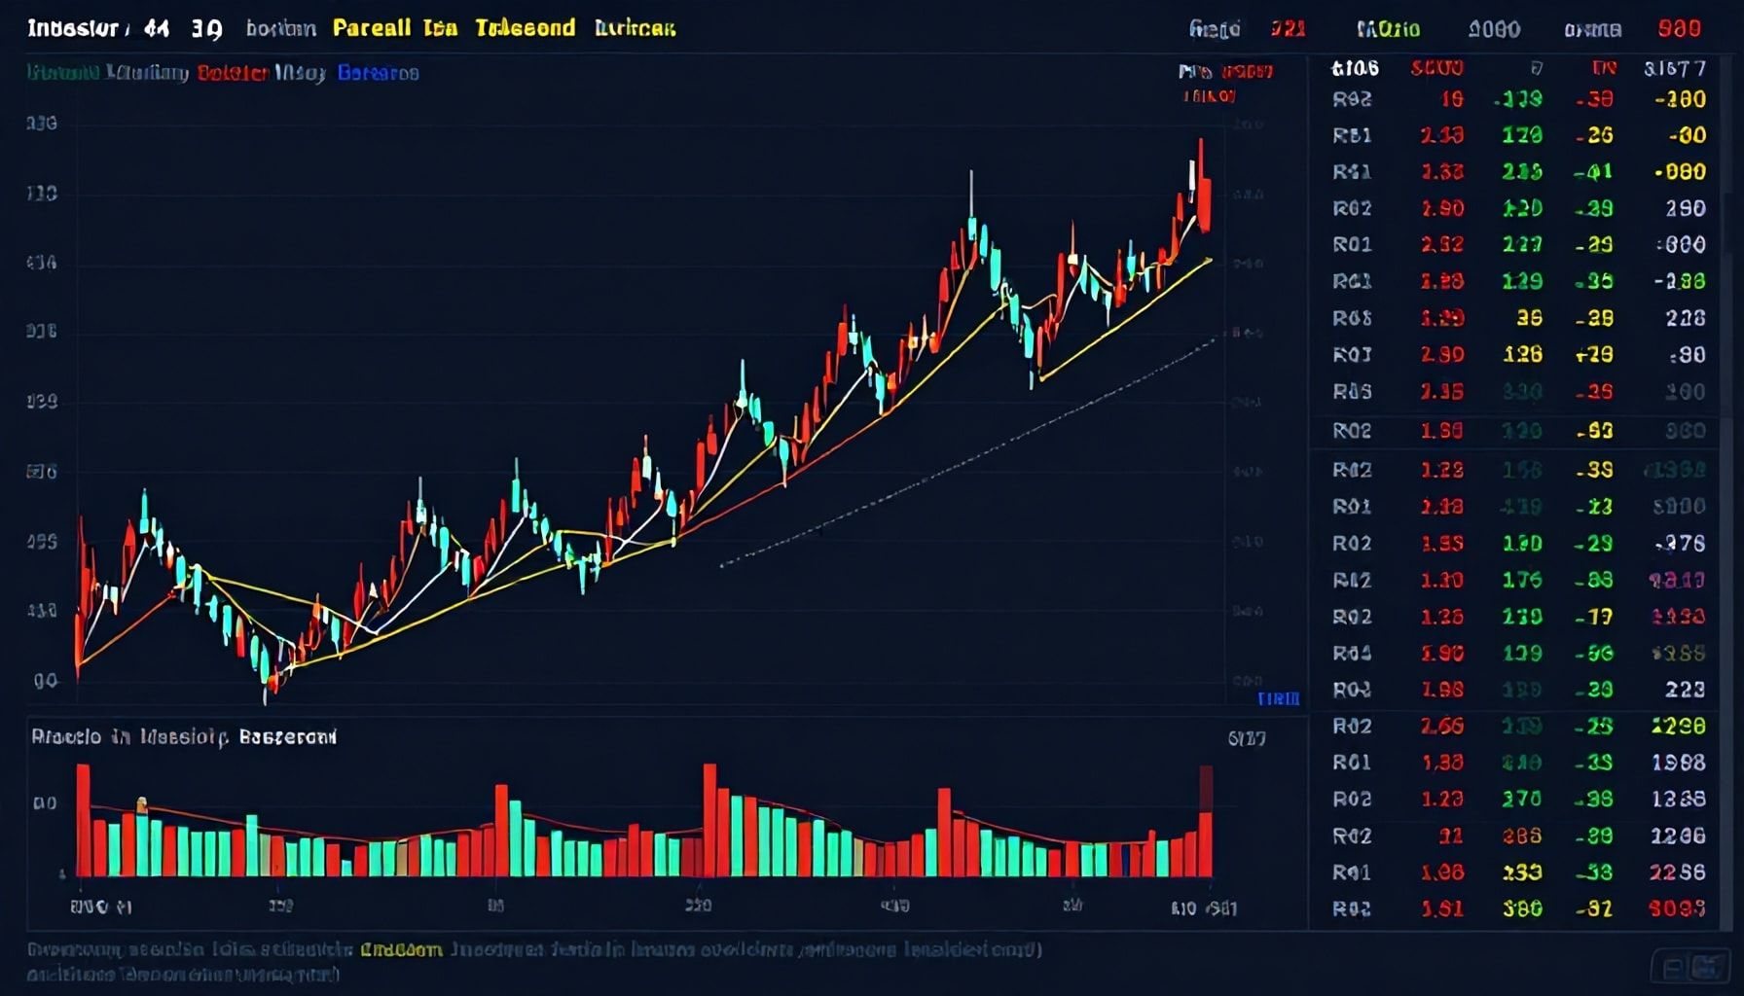The image size is (1744, 996).
Task: Toggle the green legend label above the chart
Action: pyautogui.click(x=62, y=73)
